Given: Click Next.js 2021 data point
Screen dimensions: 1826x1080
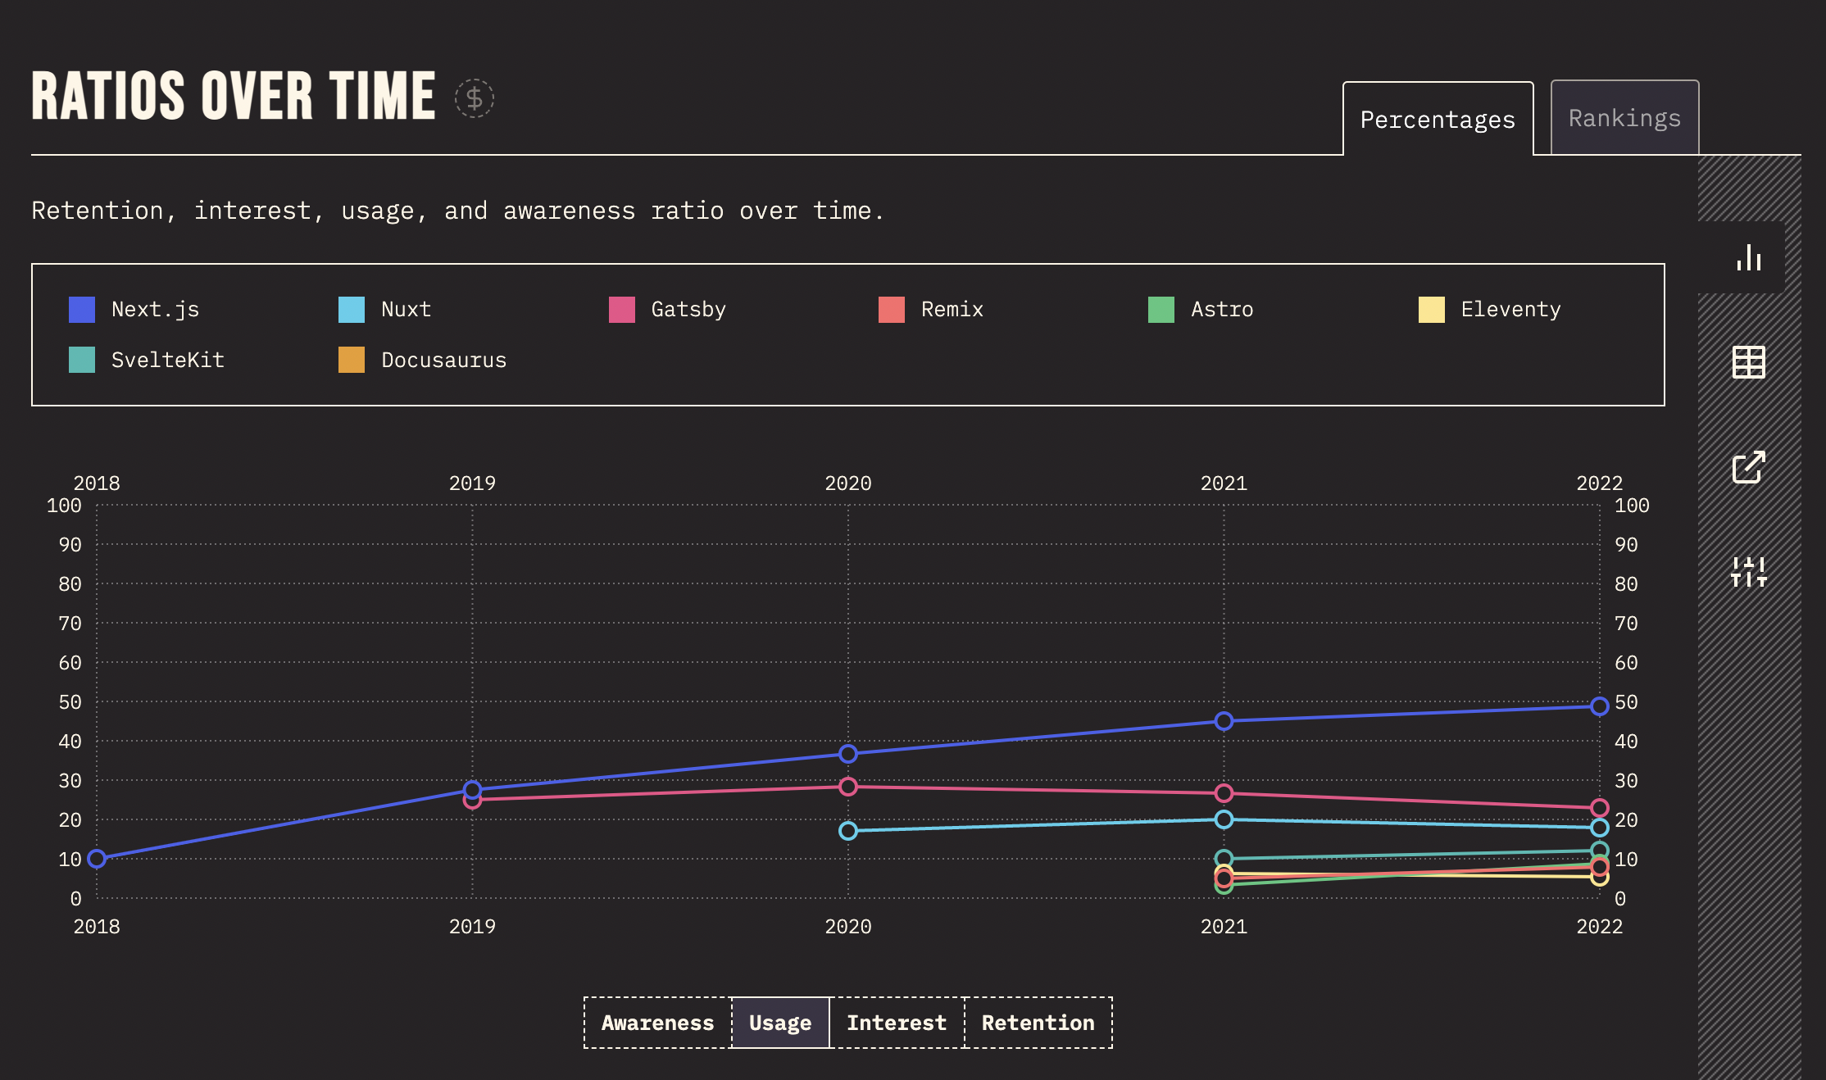Looking at the screenshot, I should 1224,721.
